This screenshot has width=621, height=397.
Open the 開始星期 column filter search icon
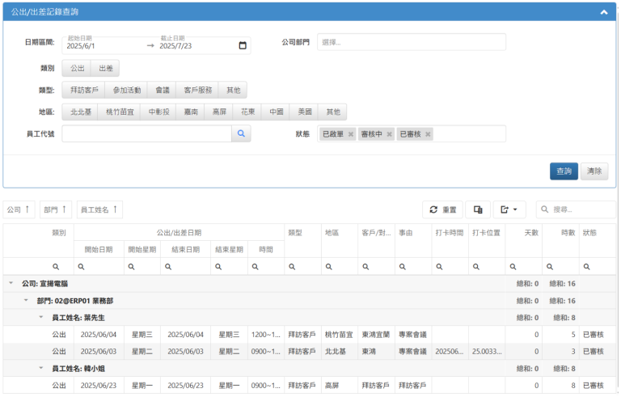(132, 267)
